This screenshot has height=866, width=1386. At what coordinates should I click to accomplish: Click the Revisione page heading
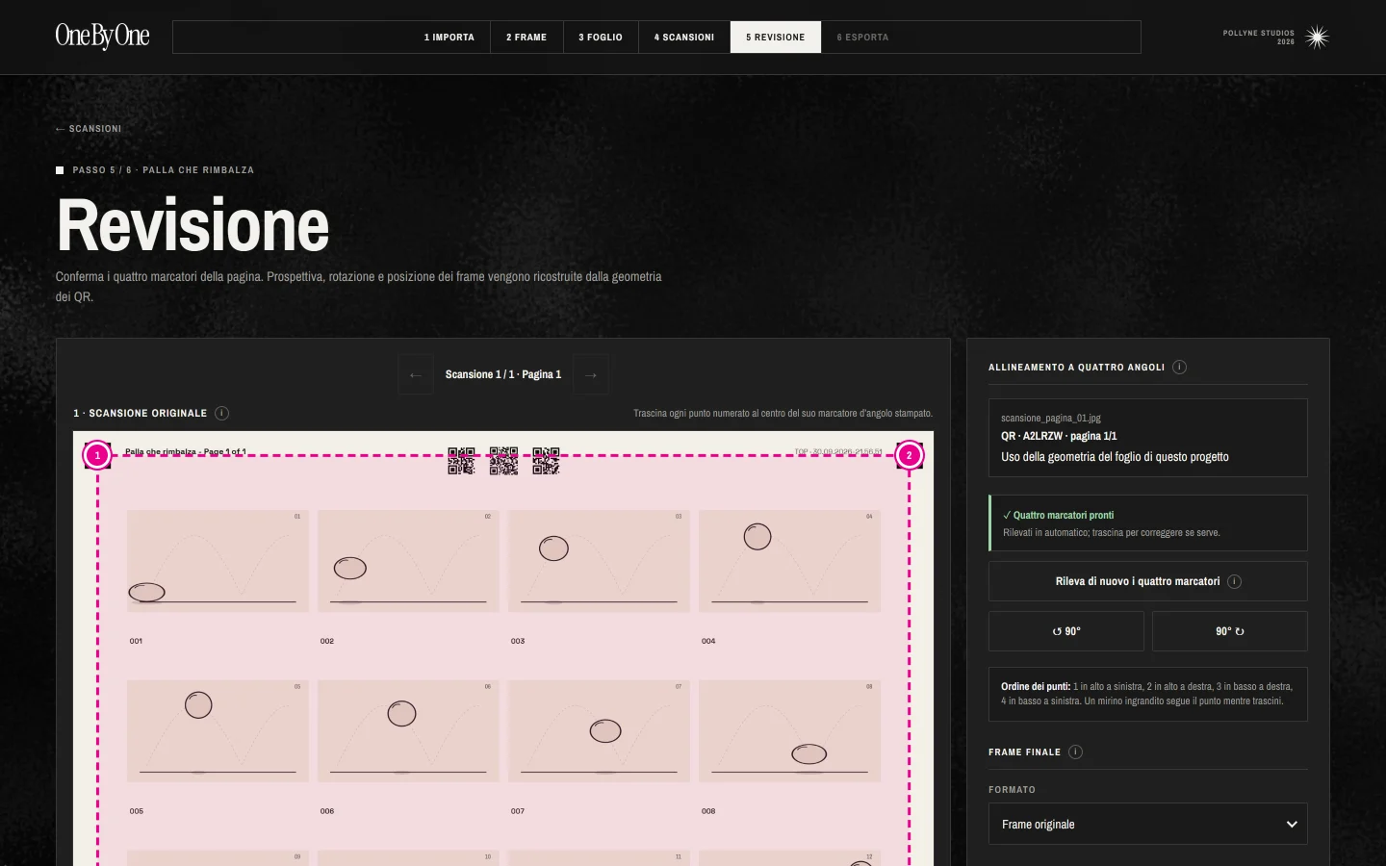pyautogui.click(x=193, y=225)
